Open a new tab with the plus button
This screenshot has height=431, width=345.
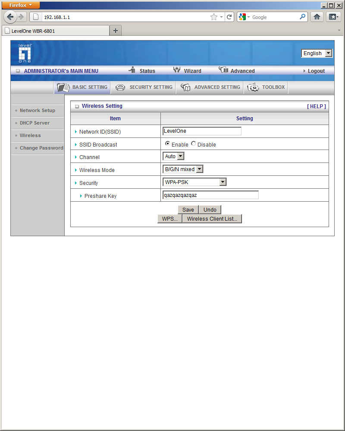(116, 31)
